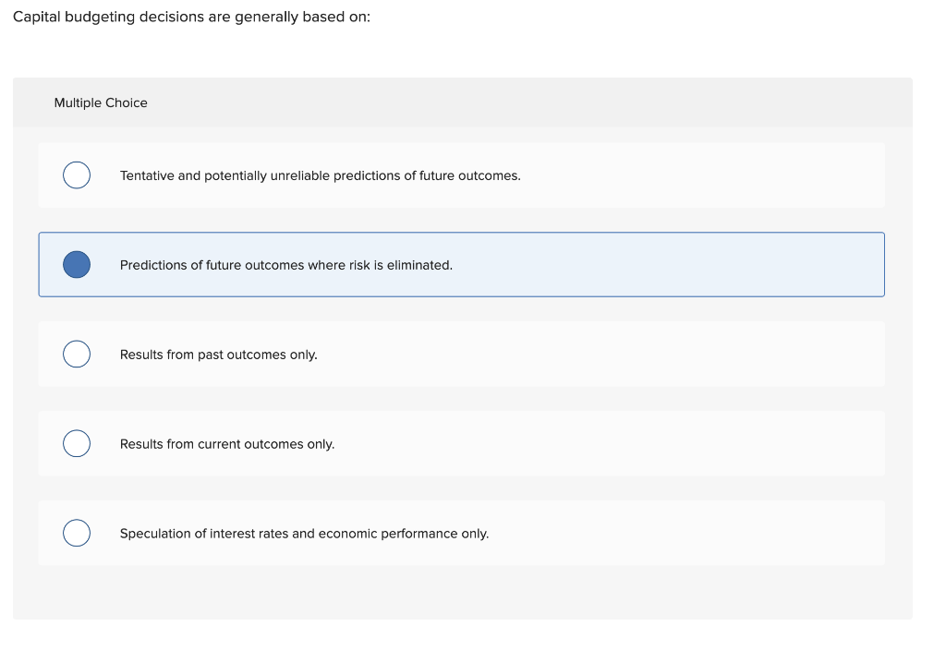The image size is (946, 650).
Task: Choose the last answer about economic performance
Action: [x=462, y=533]
